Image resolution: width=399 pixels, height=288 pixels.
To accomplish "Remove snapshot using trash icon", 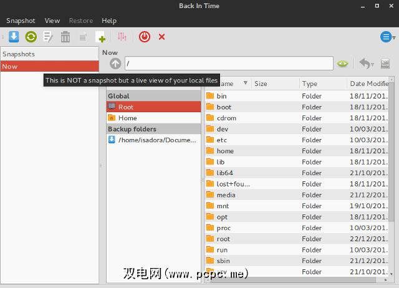I will click(65, 37).
